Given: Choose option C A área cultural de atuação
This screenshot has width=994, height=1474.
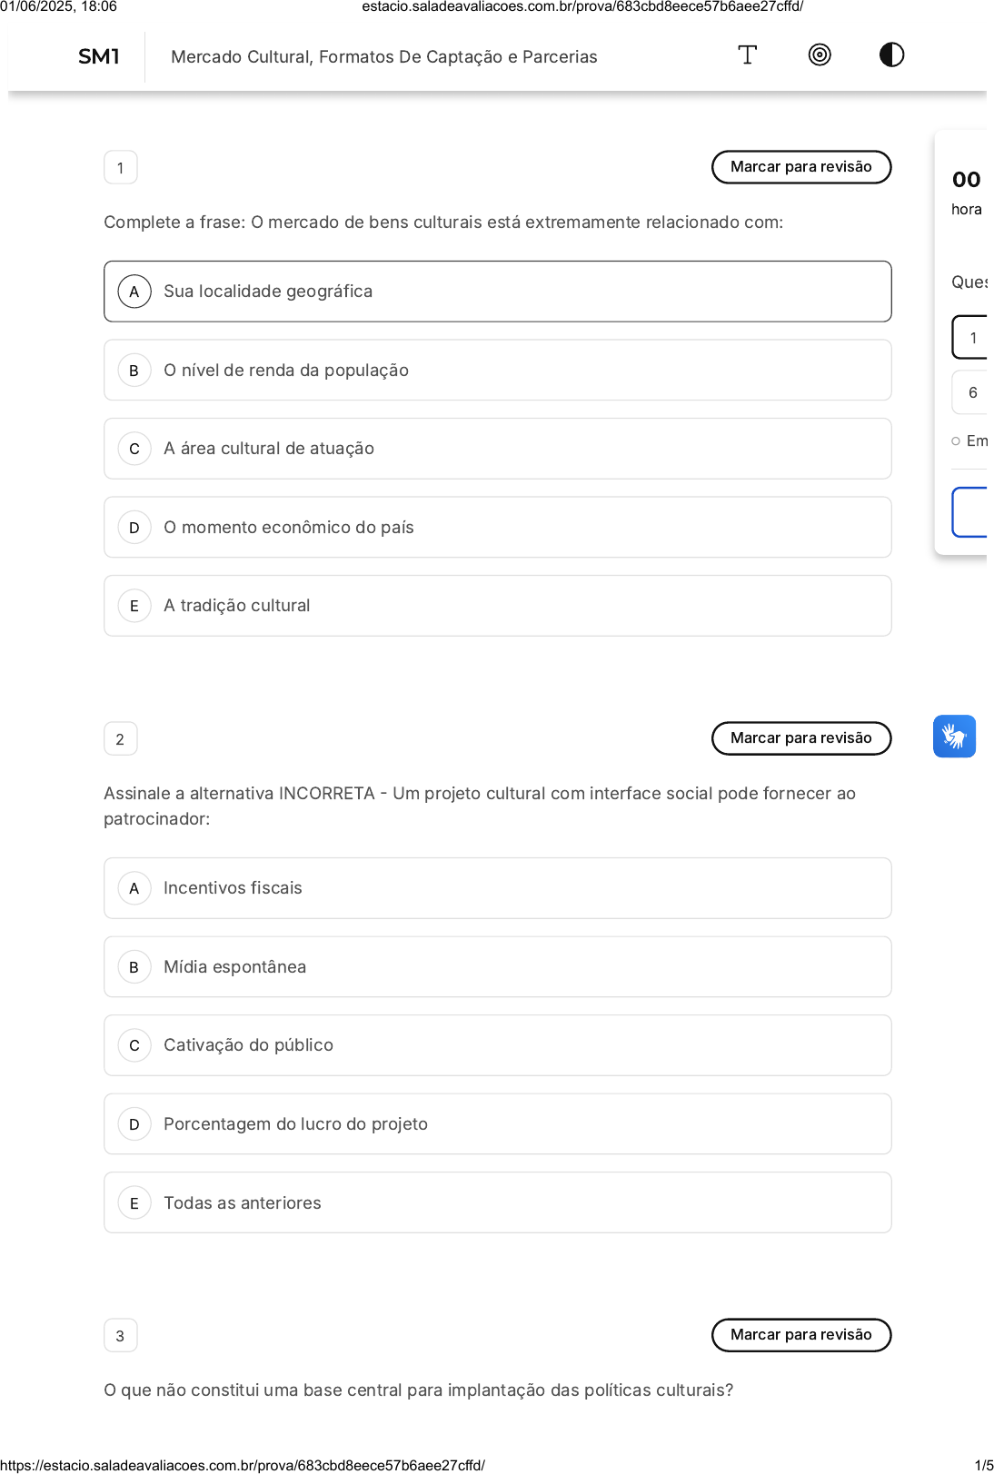Looking at the screenshot, I should (x=497, y=449).
